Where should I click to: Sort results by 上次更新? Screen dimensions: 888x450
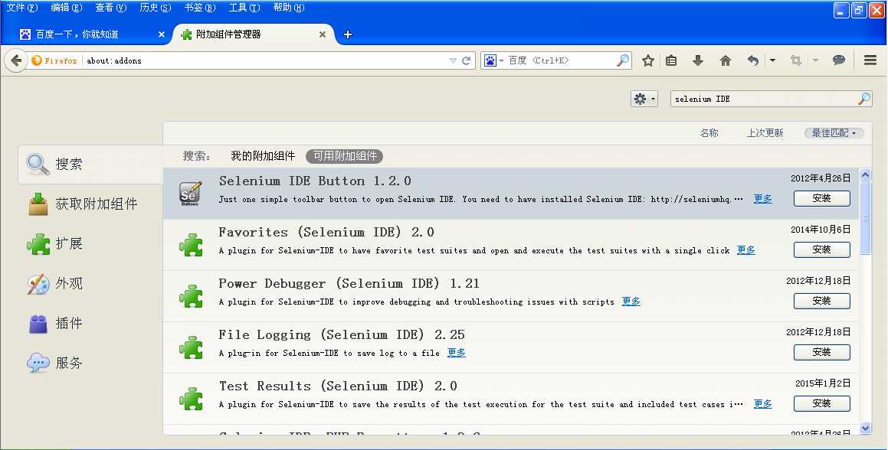765,133
